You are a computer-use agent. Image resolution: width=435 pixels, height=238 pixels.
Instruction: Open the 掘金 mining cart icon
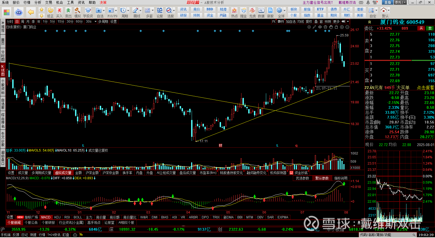[x=243, y=11]
